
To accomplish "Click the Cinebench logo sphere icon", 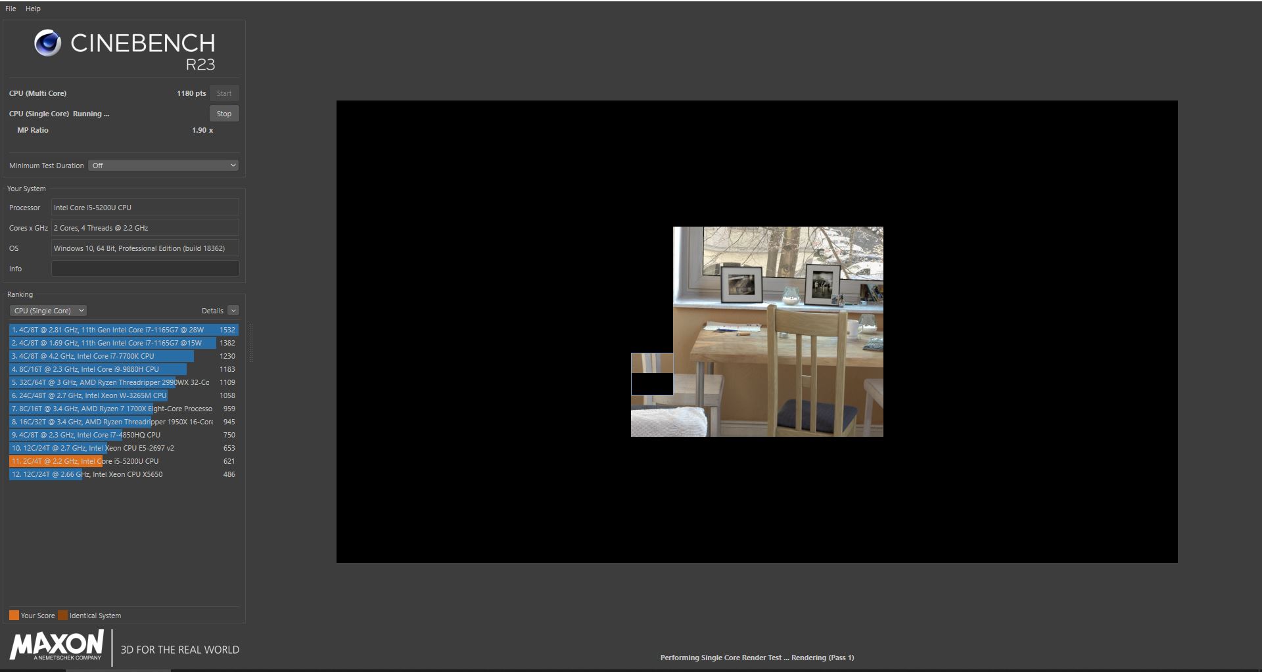I will point(47,43).
